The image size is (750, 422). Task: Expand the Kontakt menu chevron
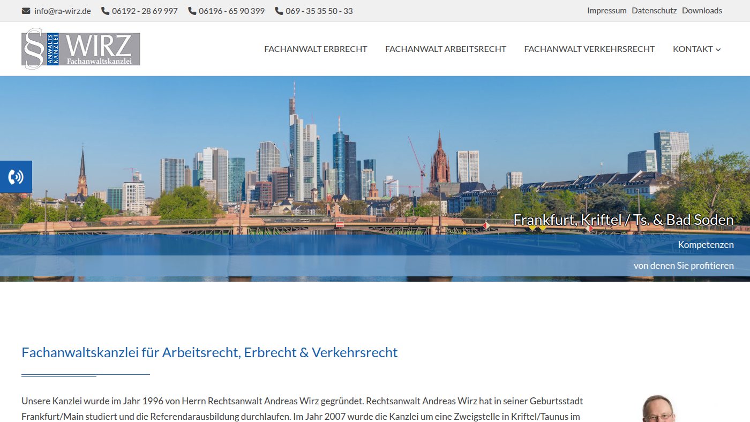[x=718, y=49]
